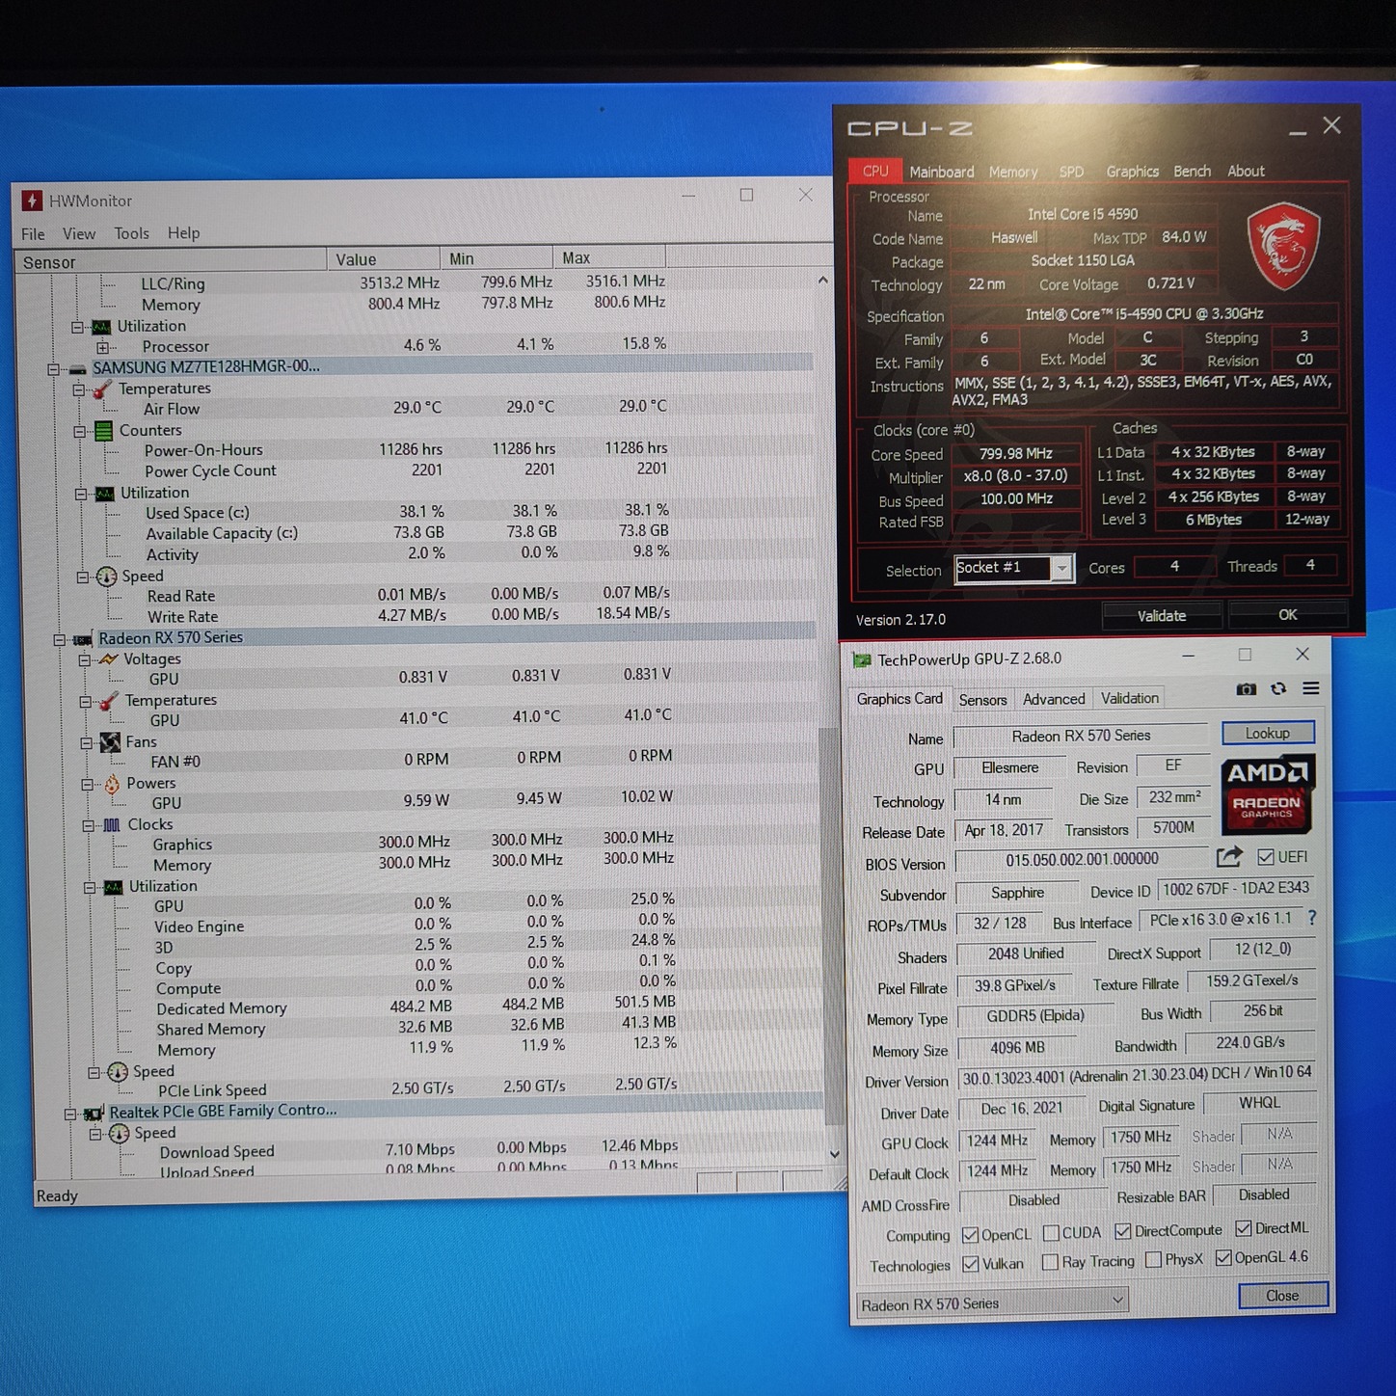
Task: Click the Max column header in HWMonitor
Action: 609,257
